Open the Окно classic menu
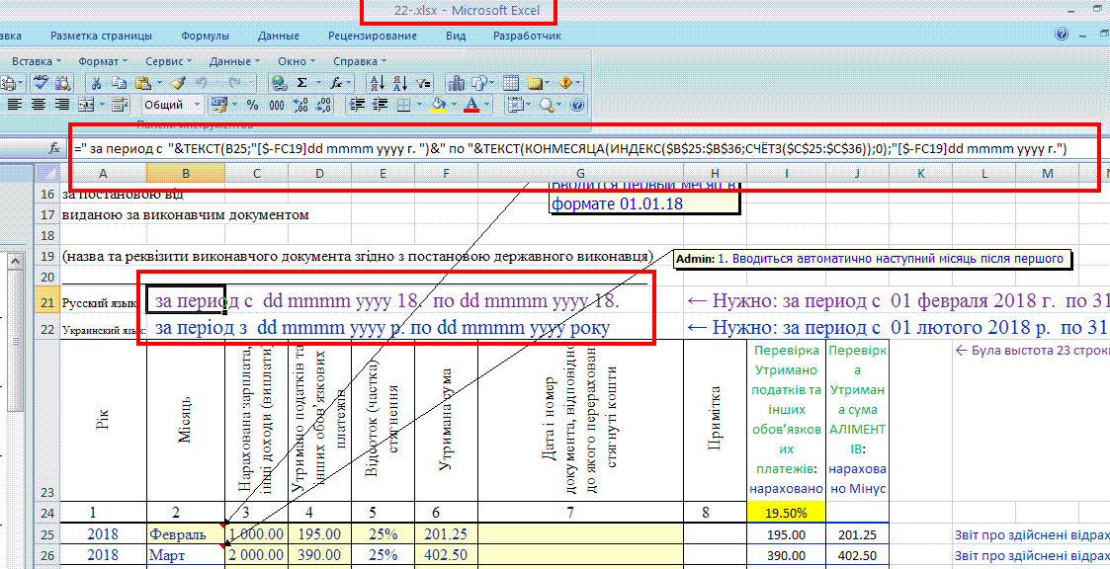Viewport: 1110px width, 569px height. [296, 61]
